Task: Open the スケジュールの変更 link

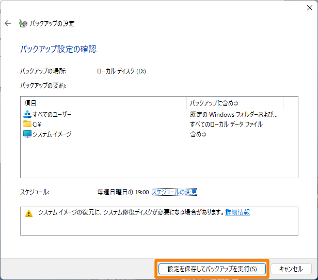Action: (x=174, y=192)
